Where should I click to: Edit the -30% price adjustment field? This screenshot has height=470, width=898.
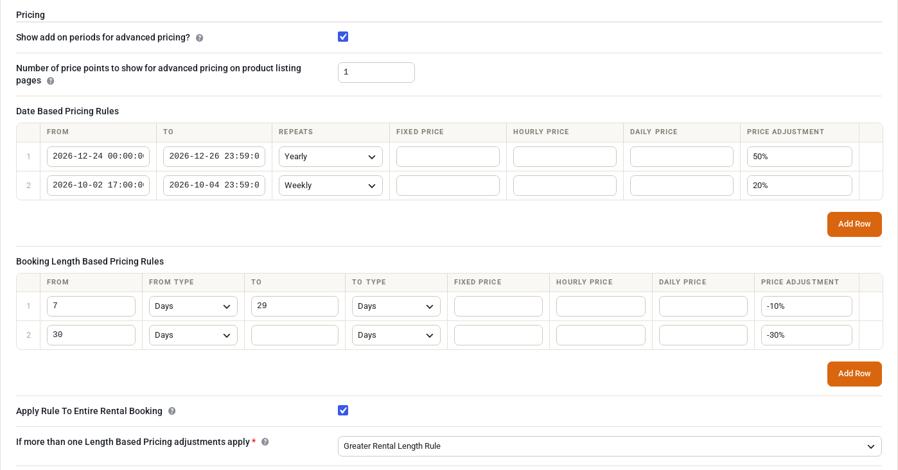(807, 335)
